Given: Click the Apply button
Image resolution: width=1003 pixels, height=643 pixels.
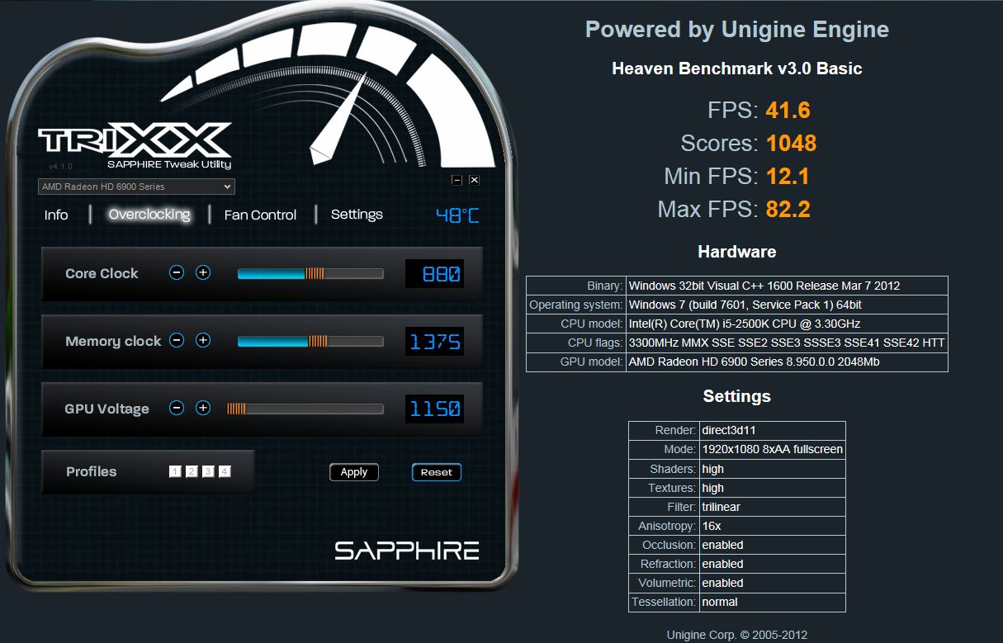Looking at the screenshot, I should coord(354,472).
